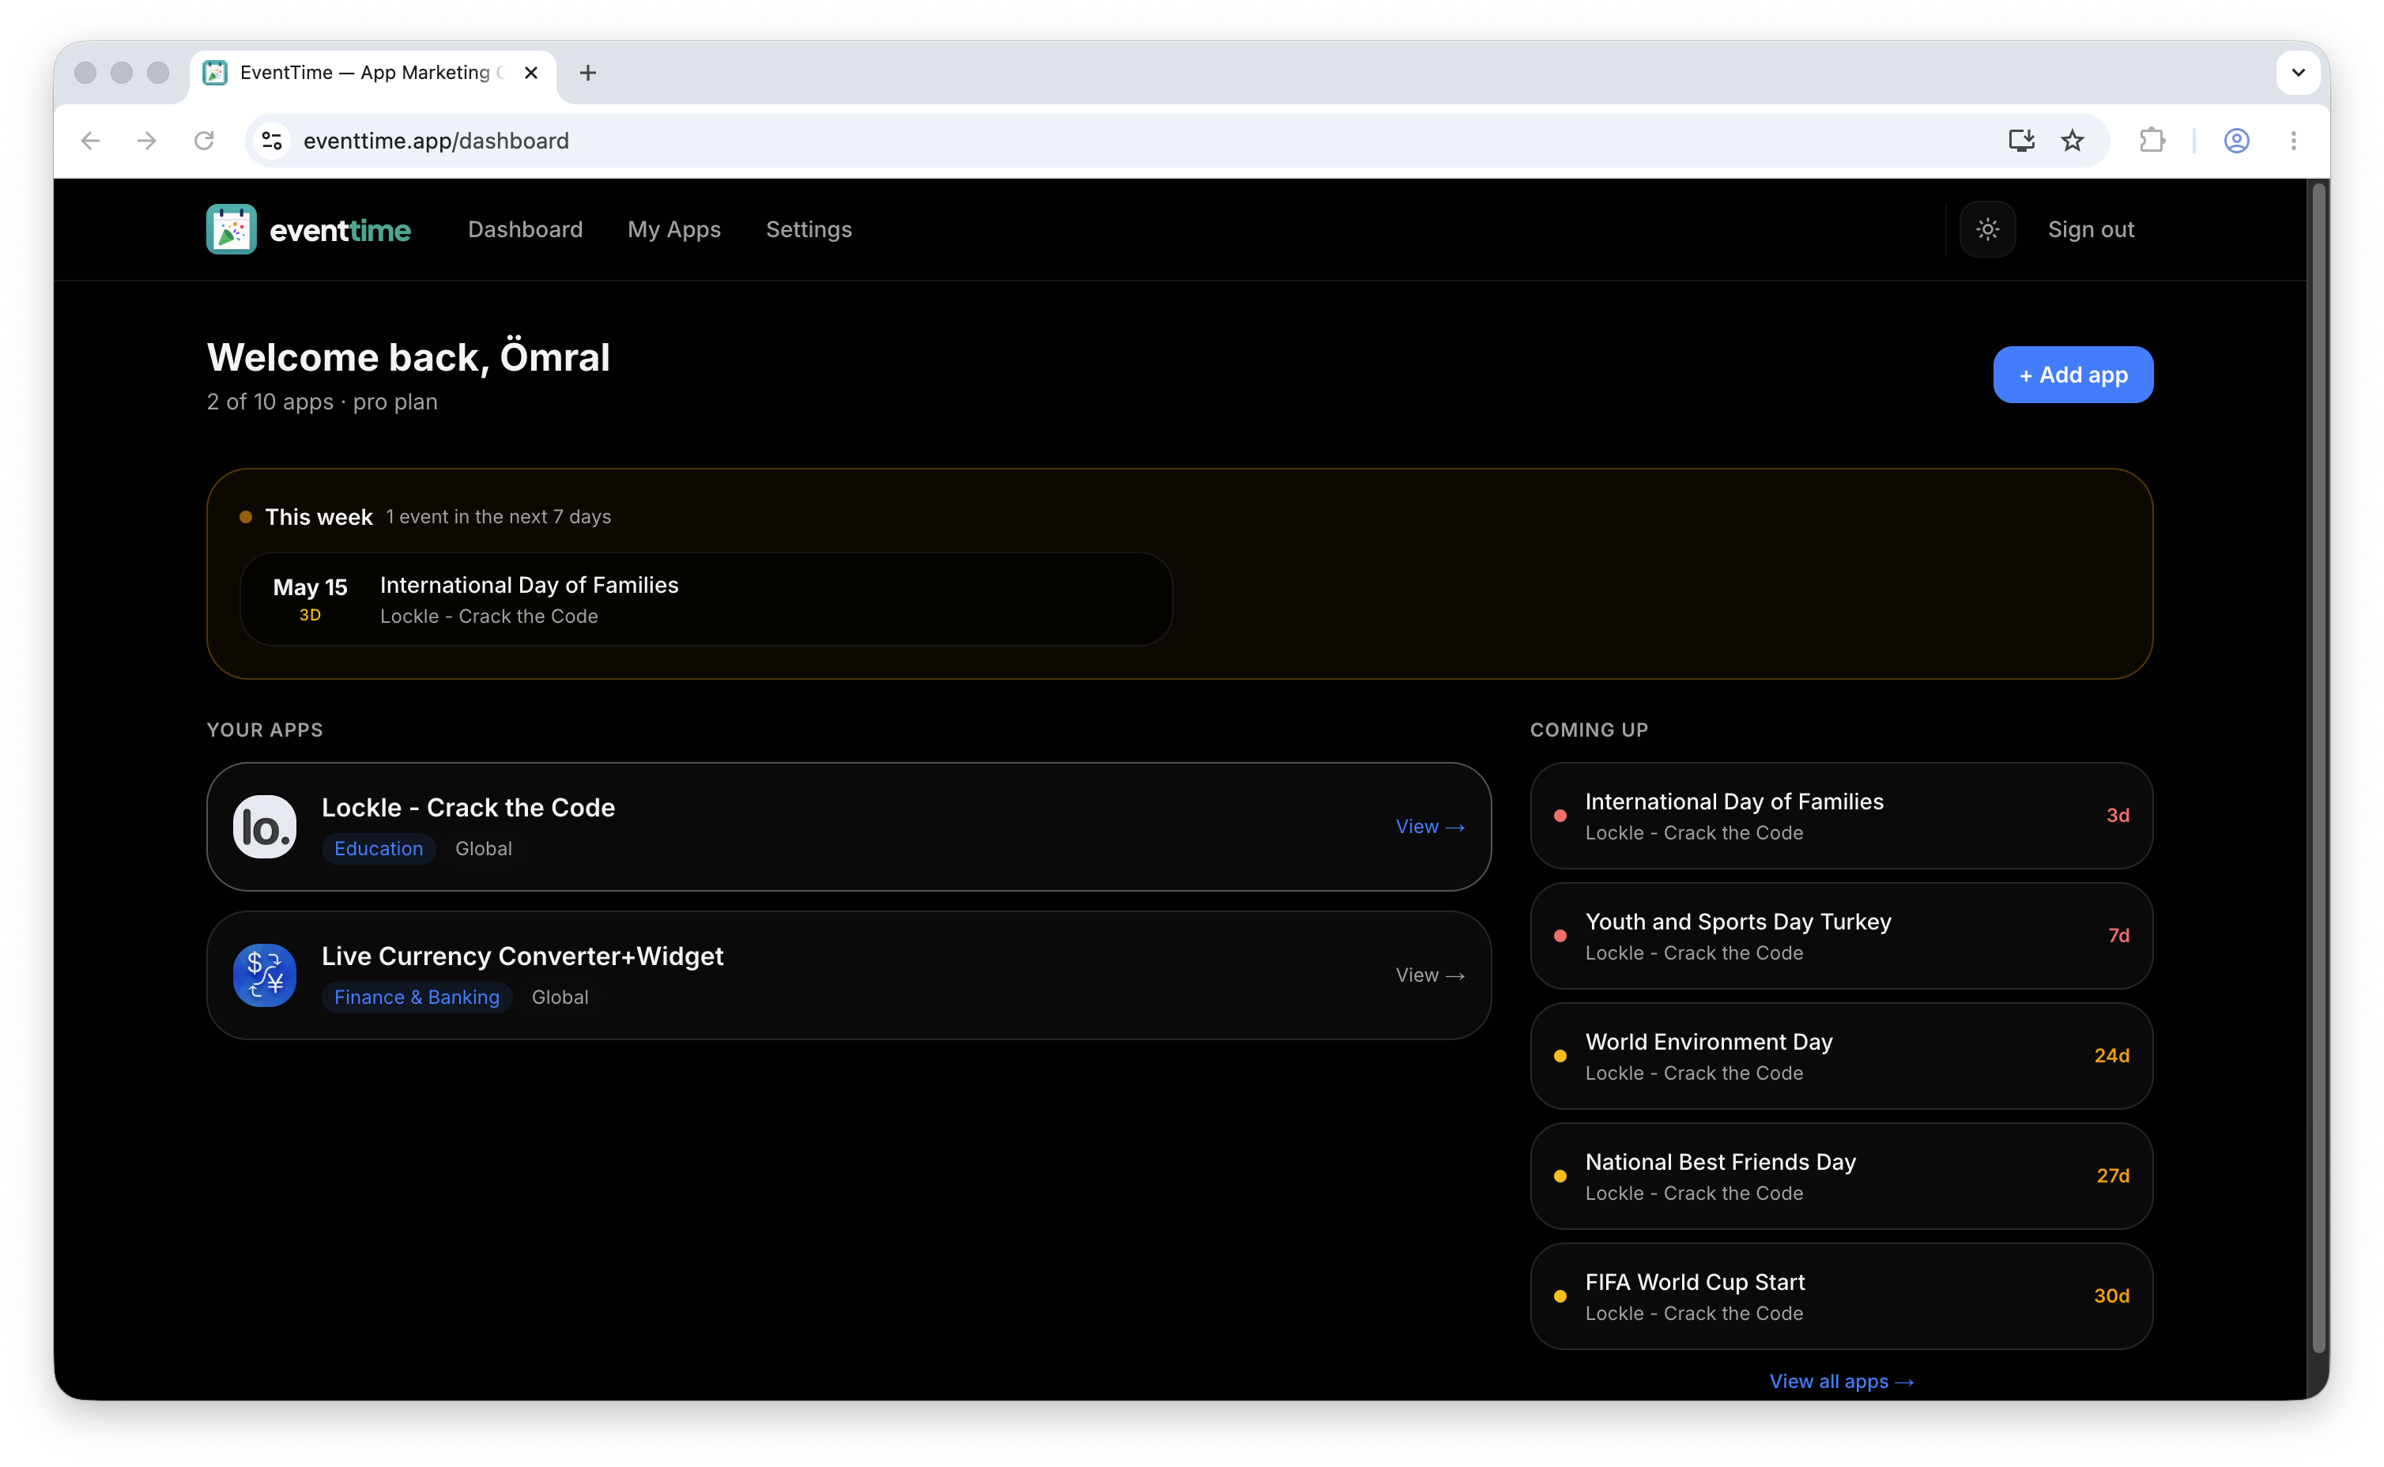This screenshot has width=2384, height=1467.
Task: Click the 'Welcome back, Ömral' heading
Action: (x=409, y=357)
